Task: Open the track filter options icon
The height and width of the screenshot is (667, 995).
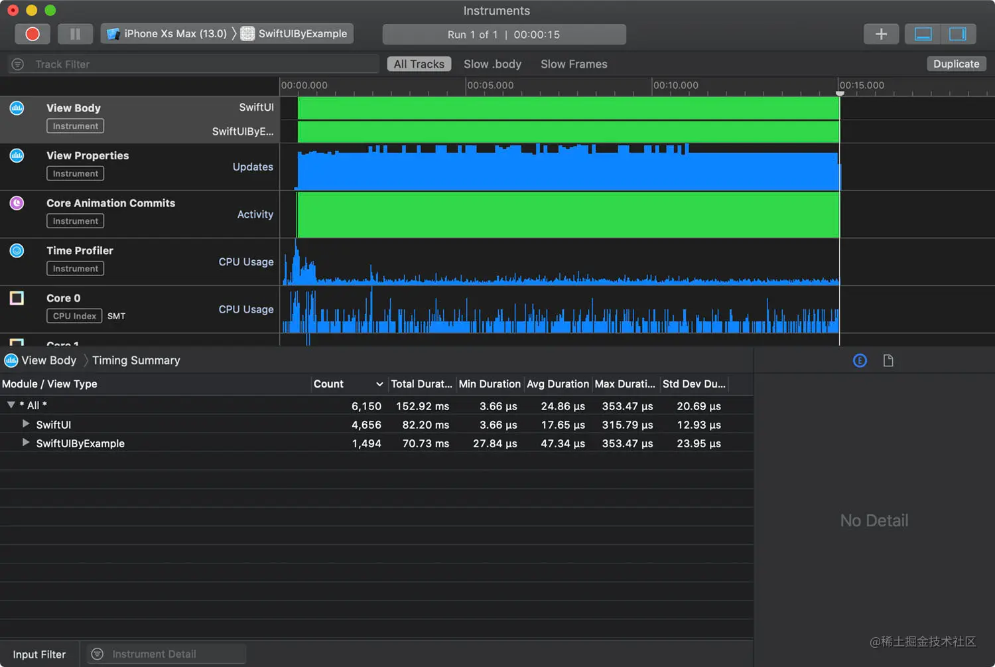Action: click(x=18, y=64)
